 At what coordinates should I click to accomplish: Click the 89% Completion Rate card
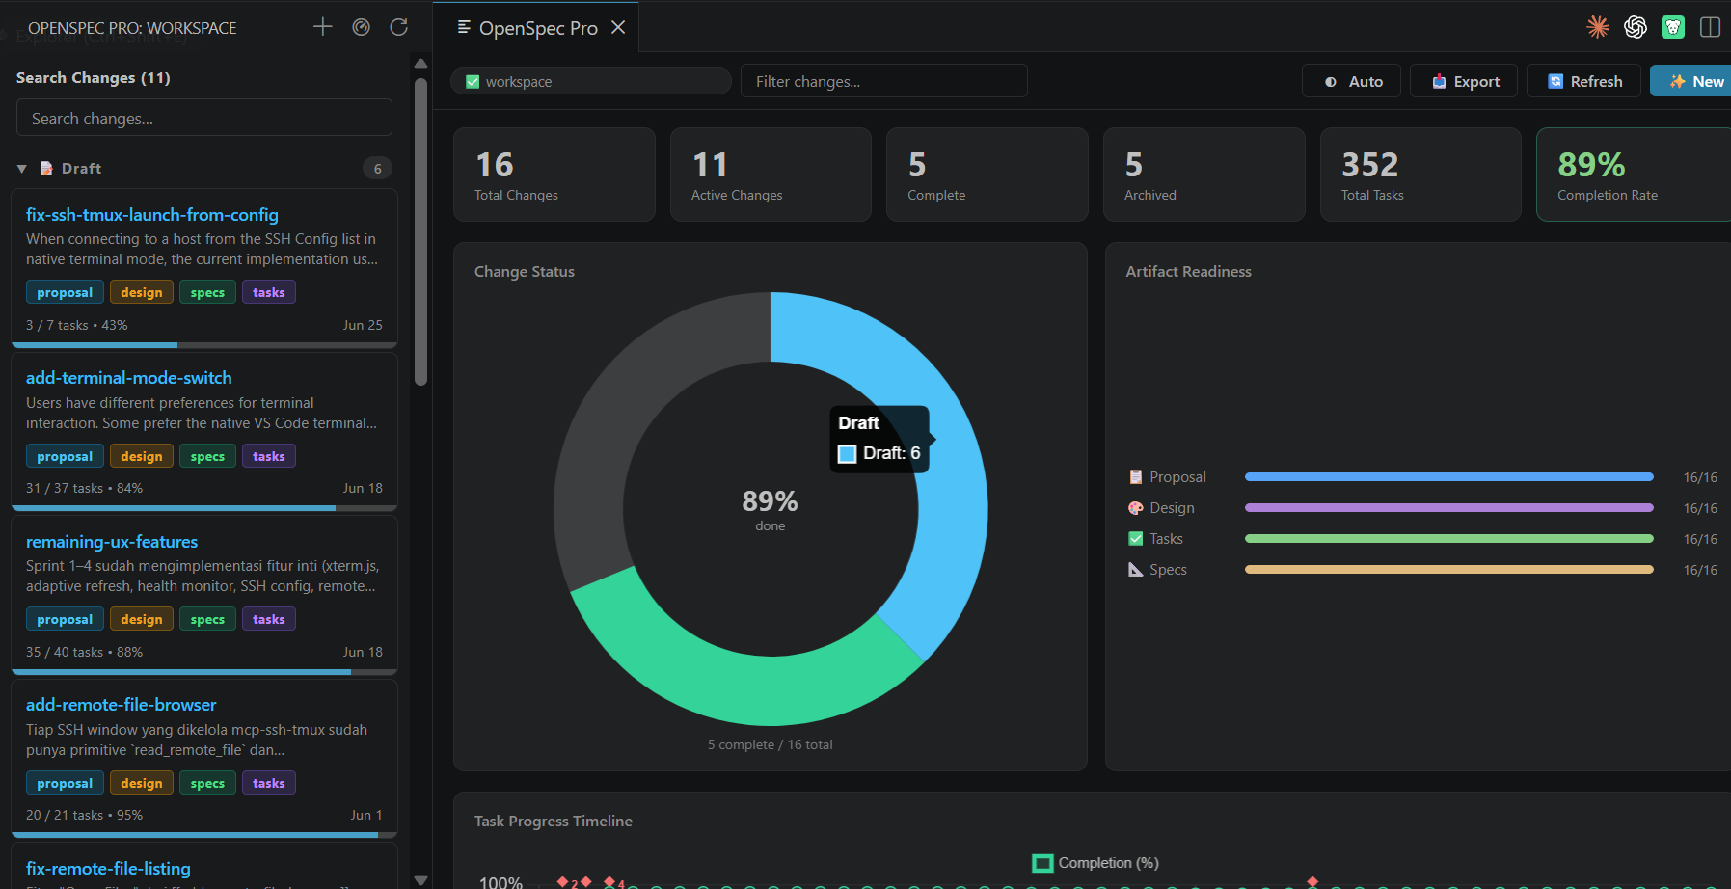(1634, 175)
